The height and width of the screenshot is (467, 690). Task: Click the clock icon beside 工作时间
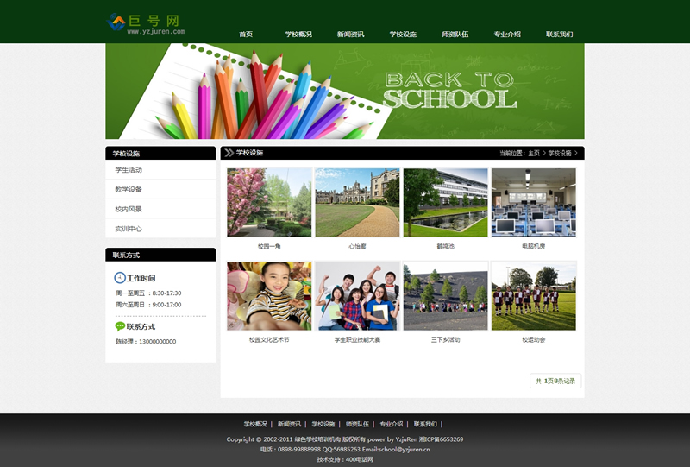tap(120, 278)
